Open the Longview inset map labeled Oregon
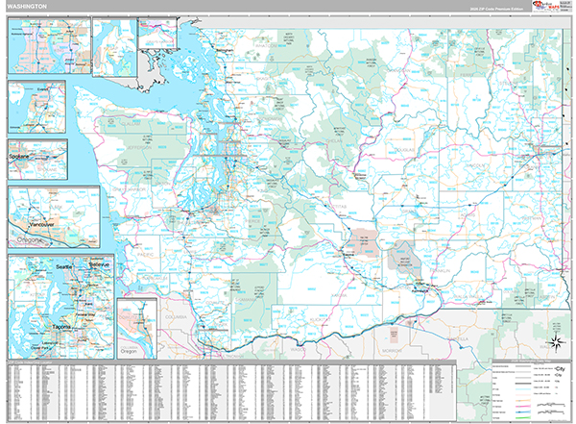The image size is (576, 424). (137, 328)
